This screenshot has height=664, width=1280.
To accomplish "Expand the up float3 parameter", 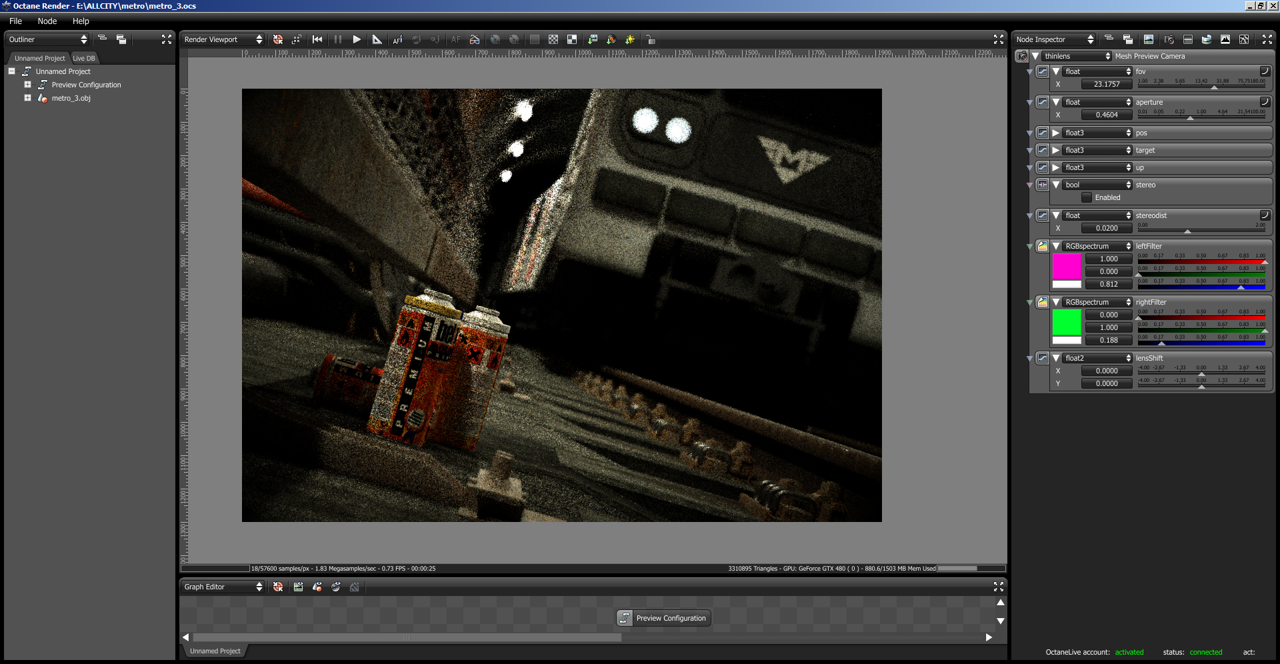I will (x=1056, y=167).
